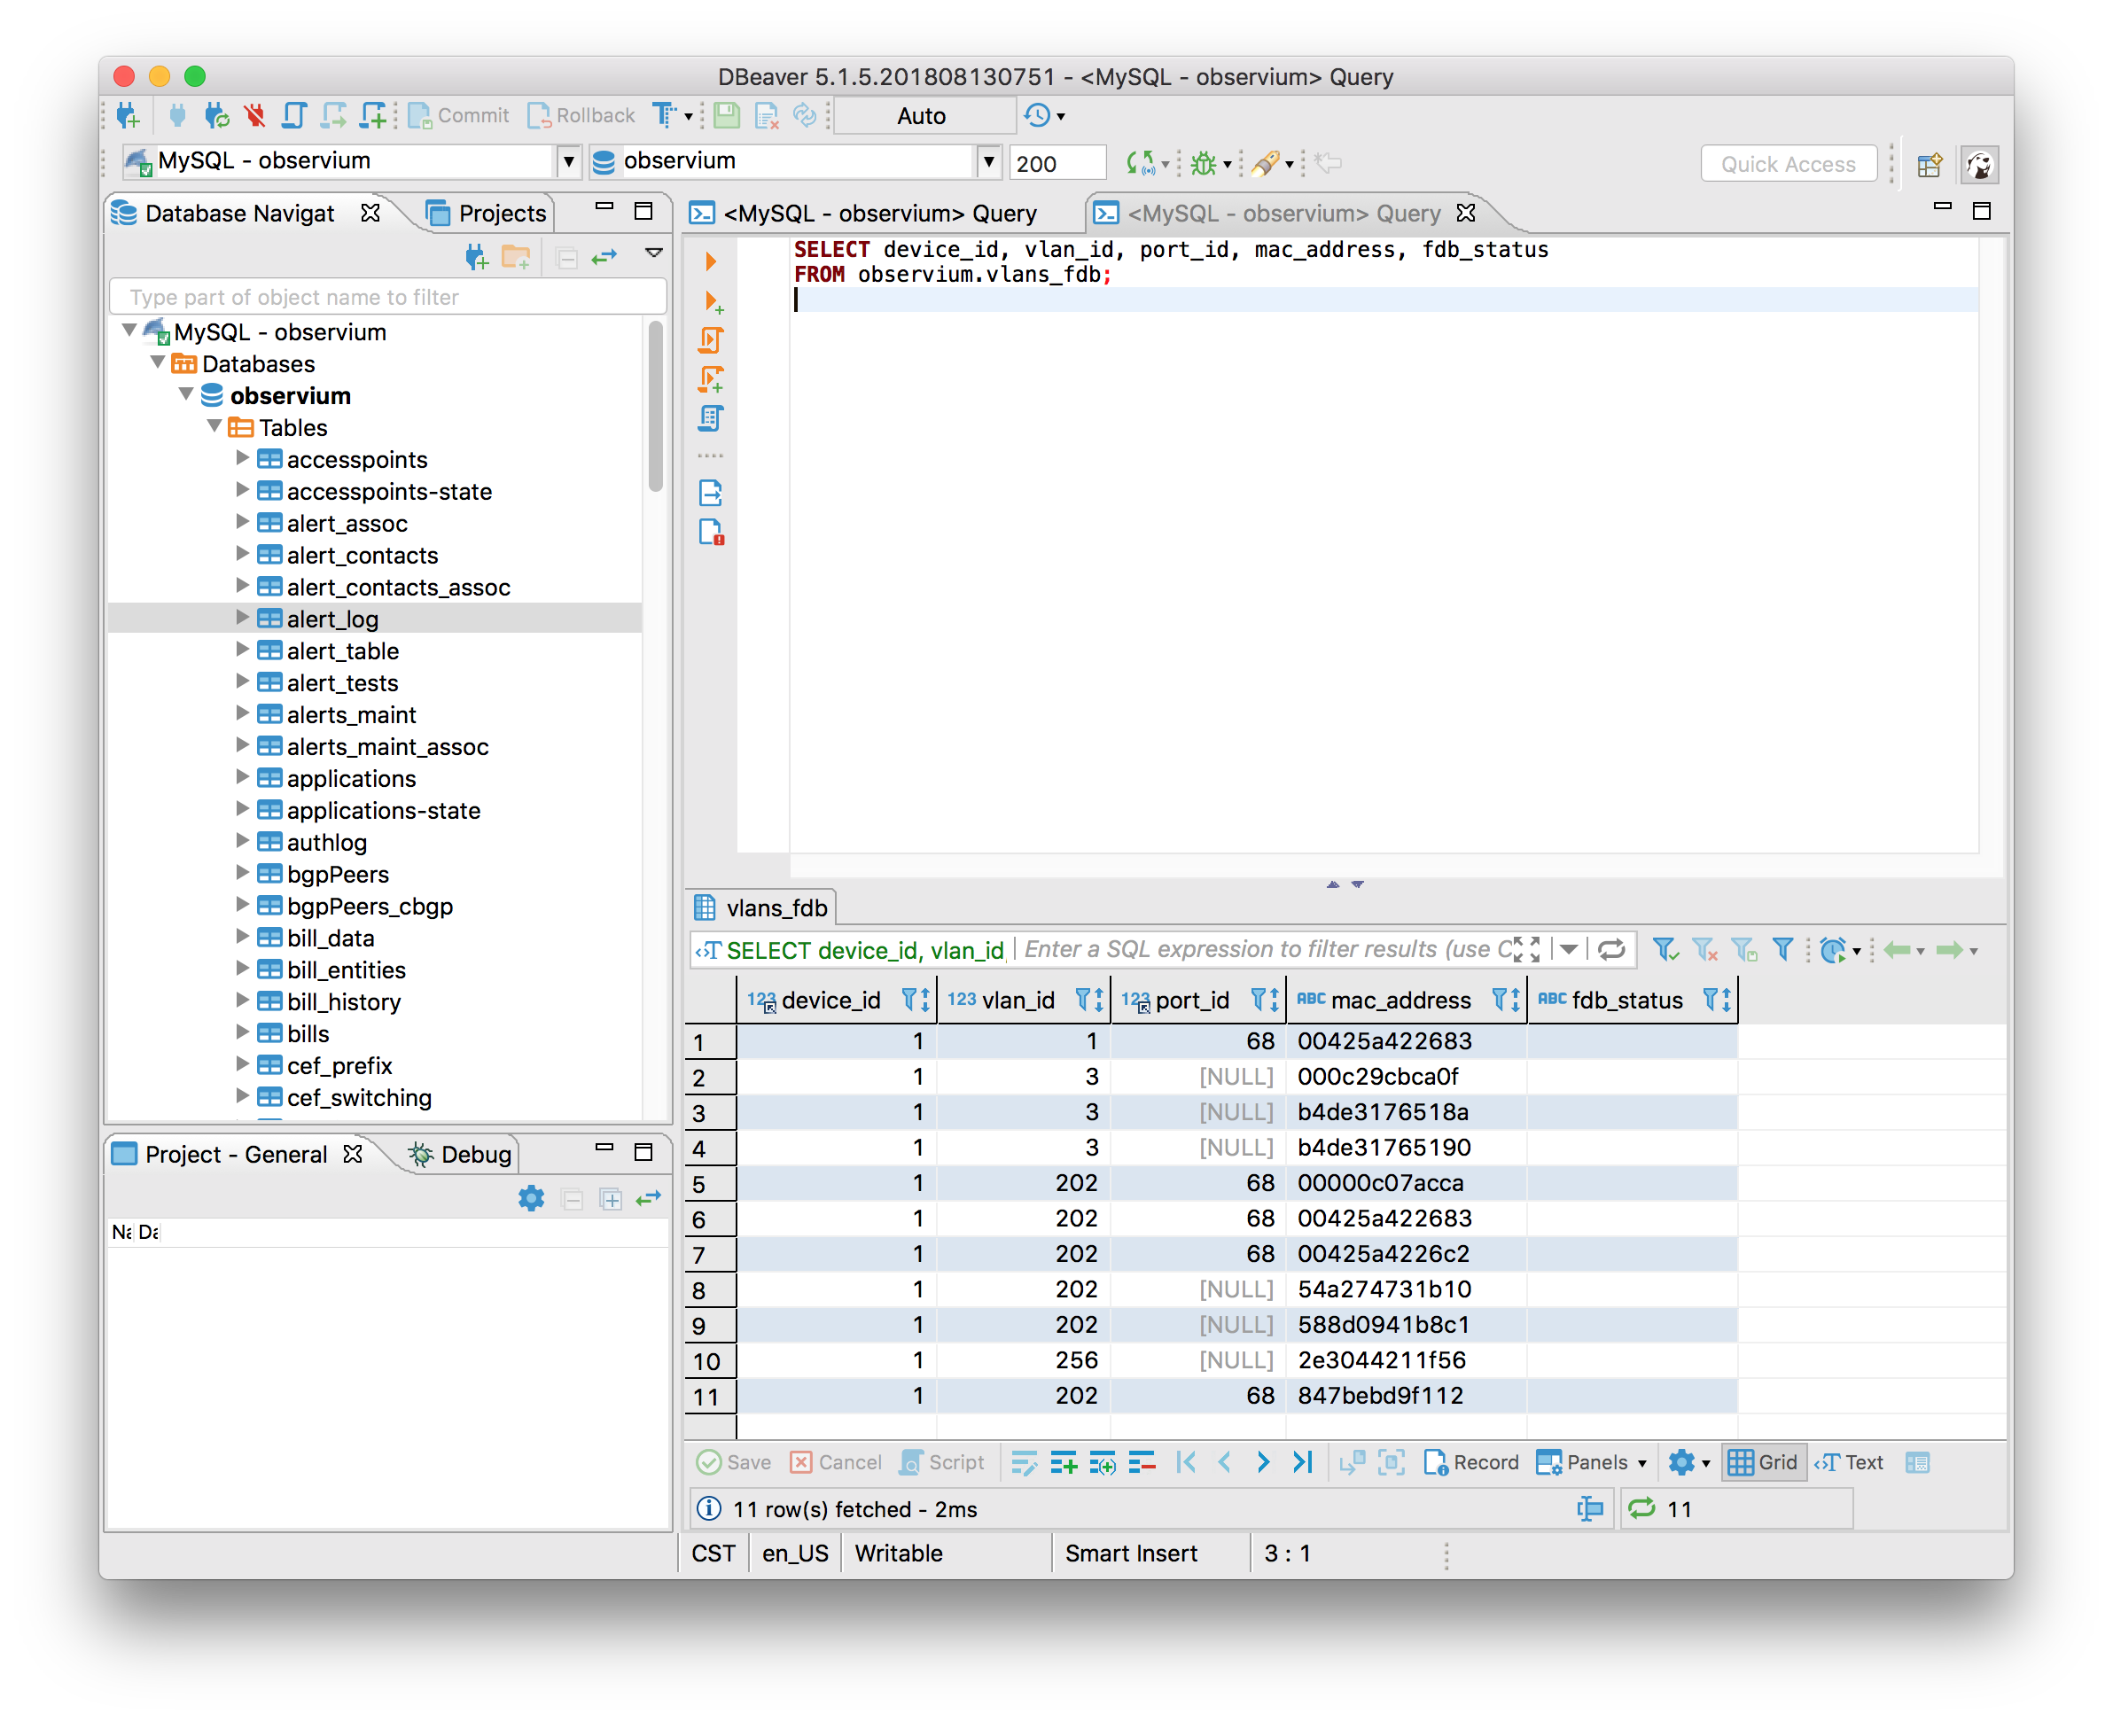This screenshot has width=2113, height=1721.
Task: Open the navigator view menu triangle
Action: pos(653,253)
